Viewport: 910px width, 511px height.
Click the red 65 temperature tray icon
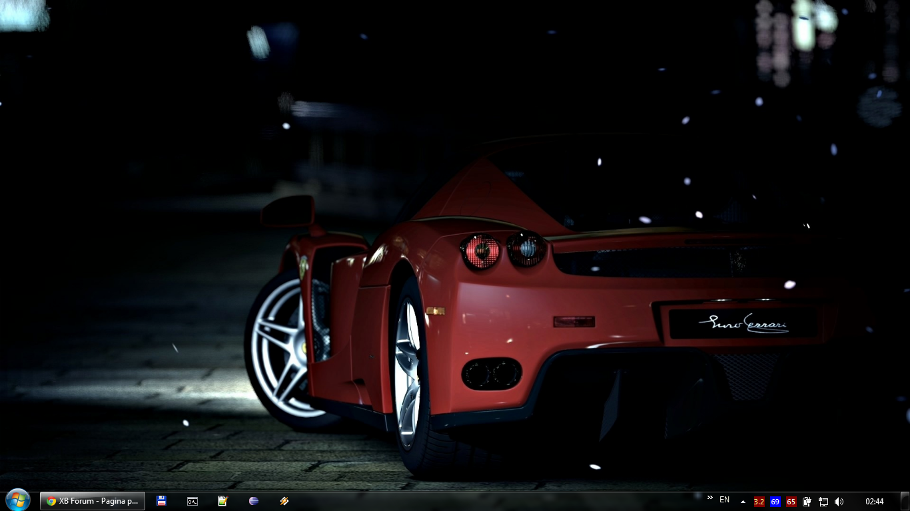(x=791, y=502)
